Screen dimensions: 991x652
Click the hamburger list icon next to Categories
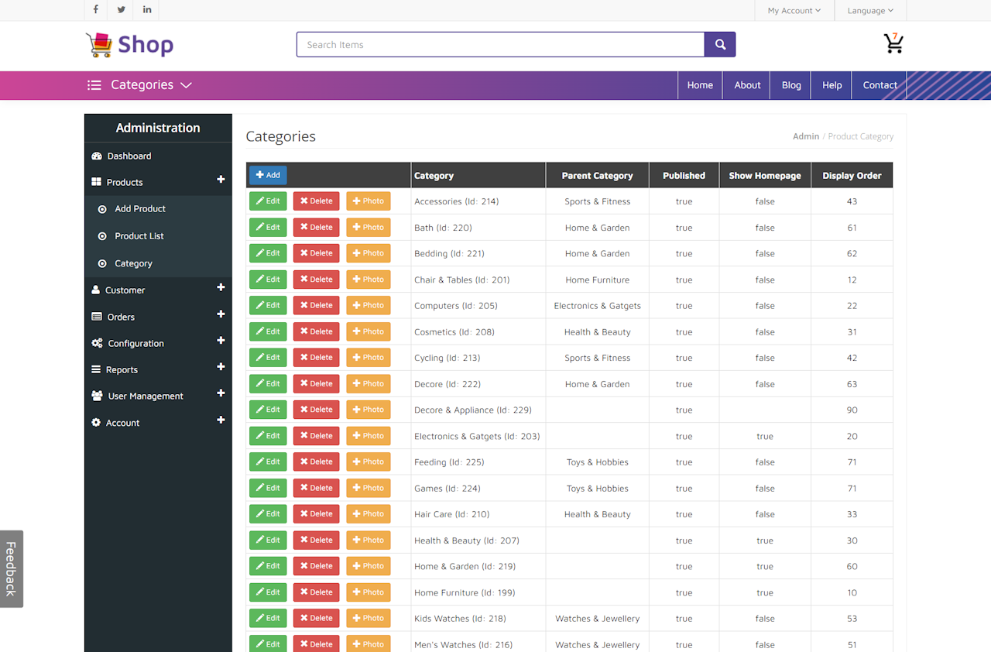point(94,85)
